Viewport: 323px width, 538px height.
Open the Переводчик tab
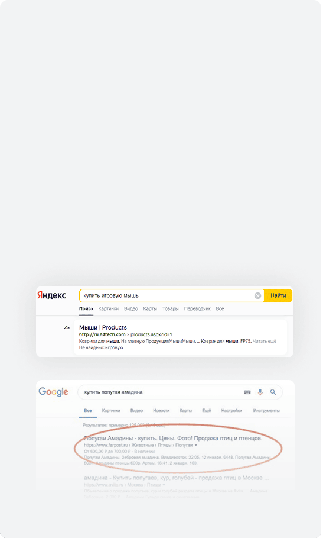pos(198,310)
